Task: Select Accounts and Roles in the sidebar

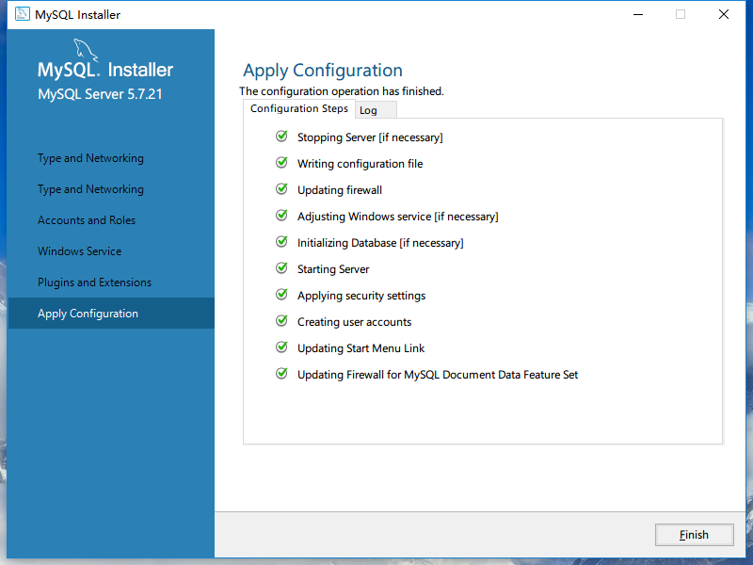Action: click(x=87, y=220)
